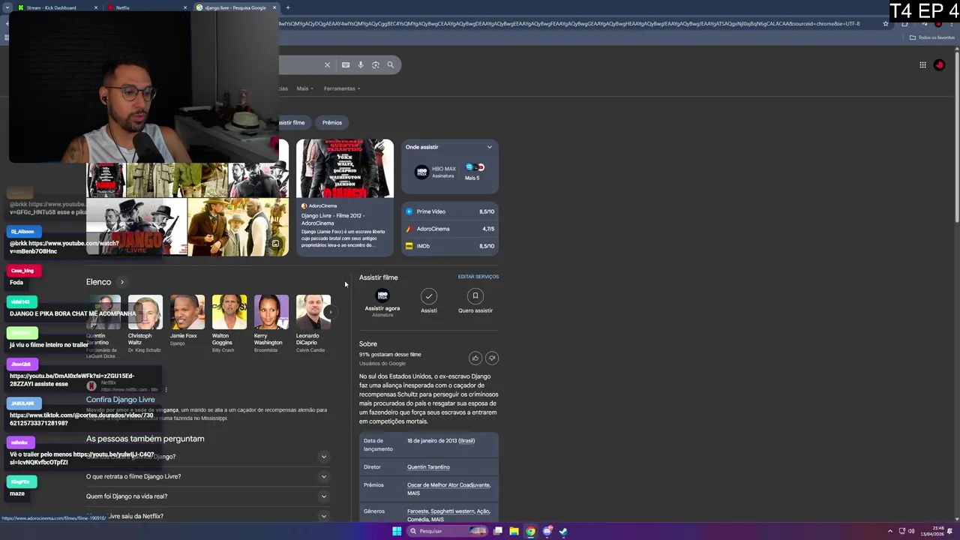Collapse the Onde assistir panel

489,147
